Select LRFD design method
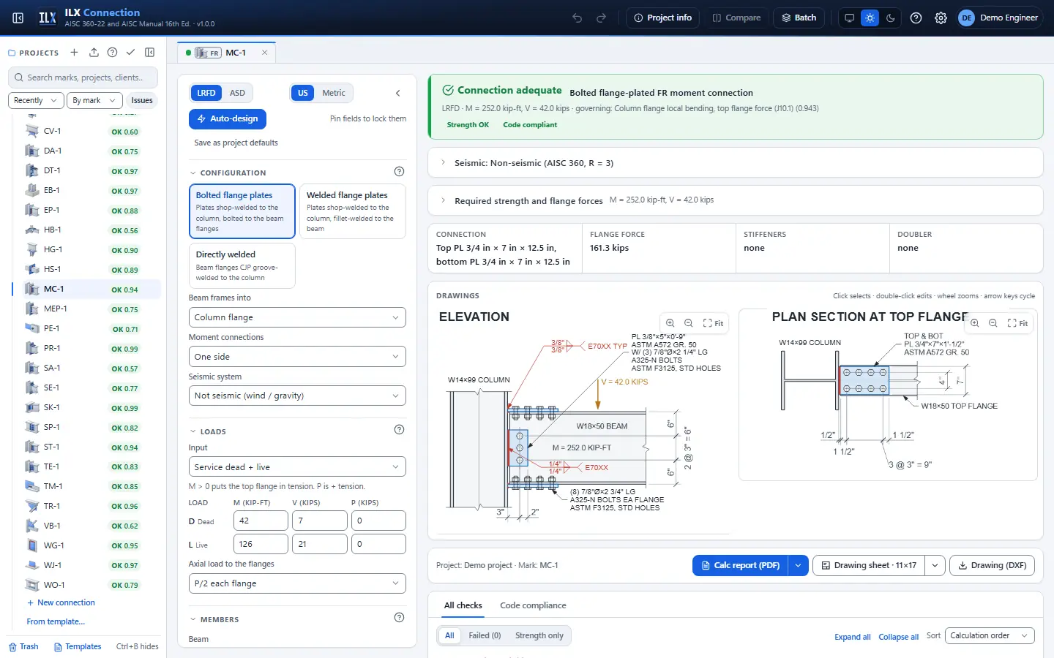The image size is (1054, 658). [x=206, y=93]
